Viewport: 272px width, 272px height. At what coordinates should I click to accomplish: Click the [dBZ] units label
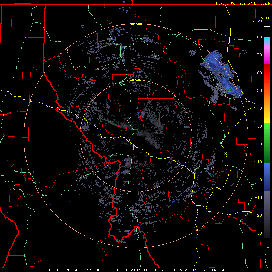[x=257, y=21]
